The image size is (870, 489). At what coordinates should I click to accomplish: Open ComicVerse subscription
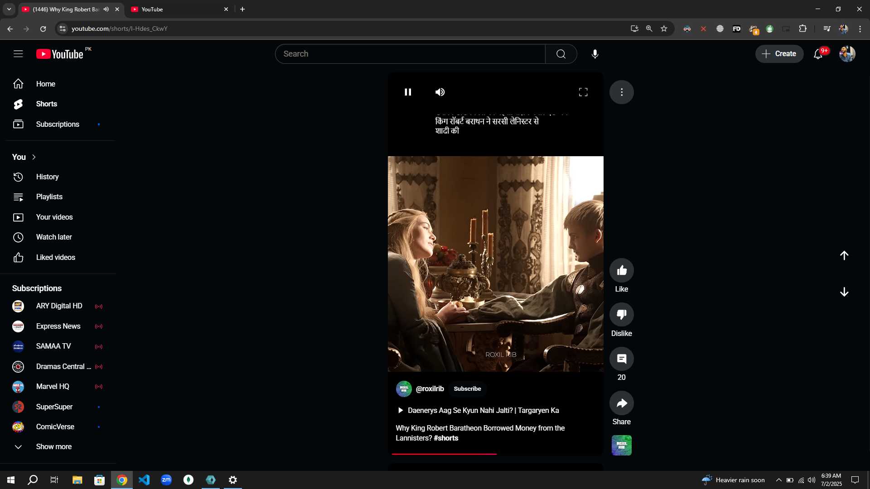(58, 427)
